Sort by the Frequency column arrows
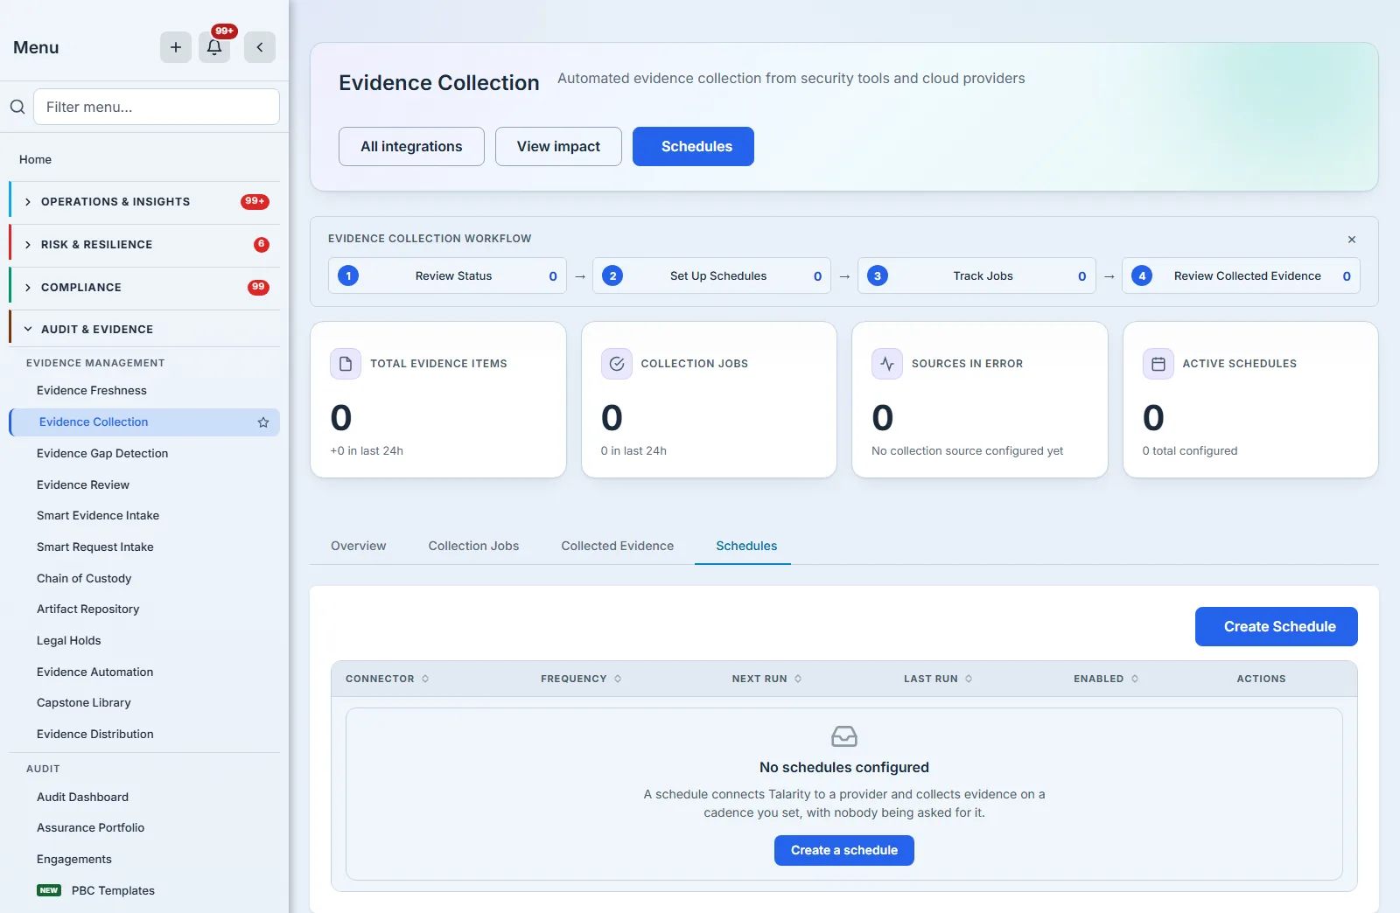This screenshot has height=913, width=1400. tap(618, 679)
